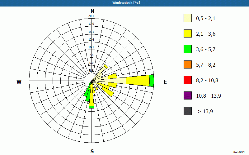Click the legend label '2,1 - 3,6'
The height and width of the screenshot is (155, 249).
206,34
